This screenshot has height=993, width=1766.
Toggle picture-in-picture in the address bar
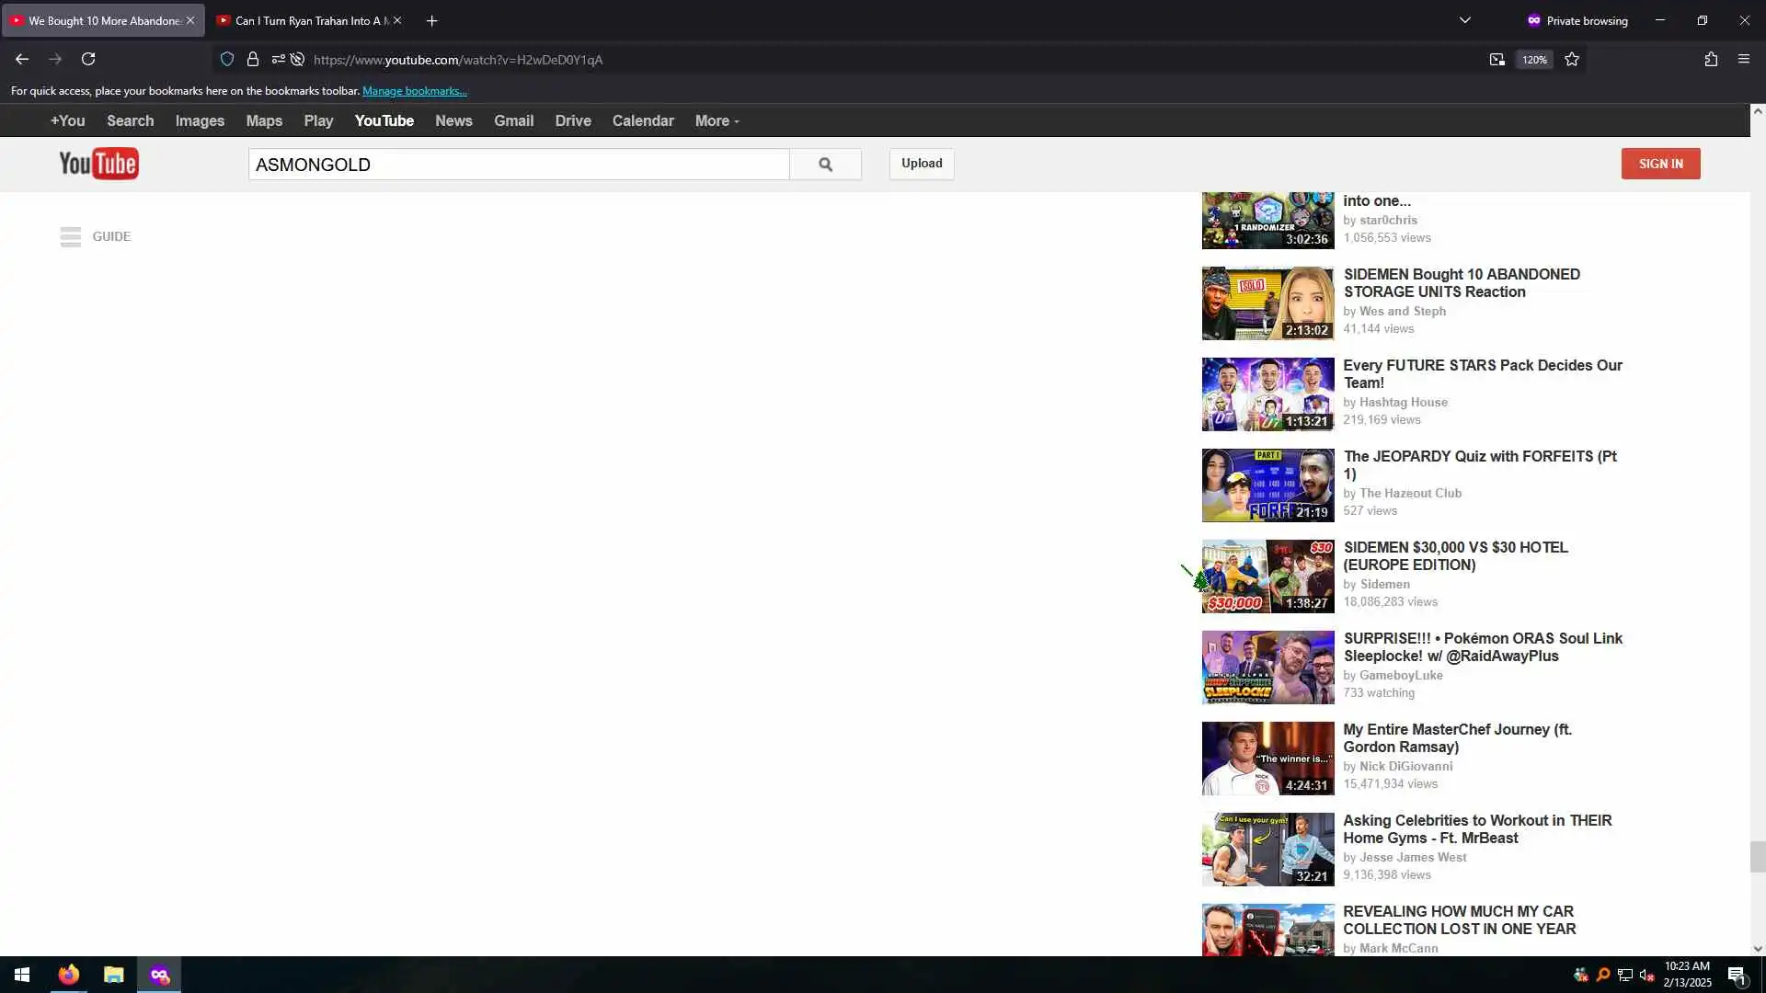(1497, 59)
